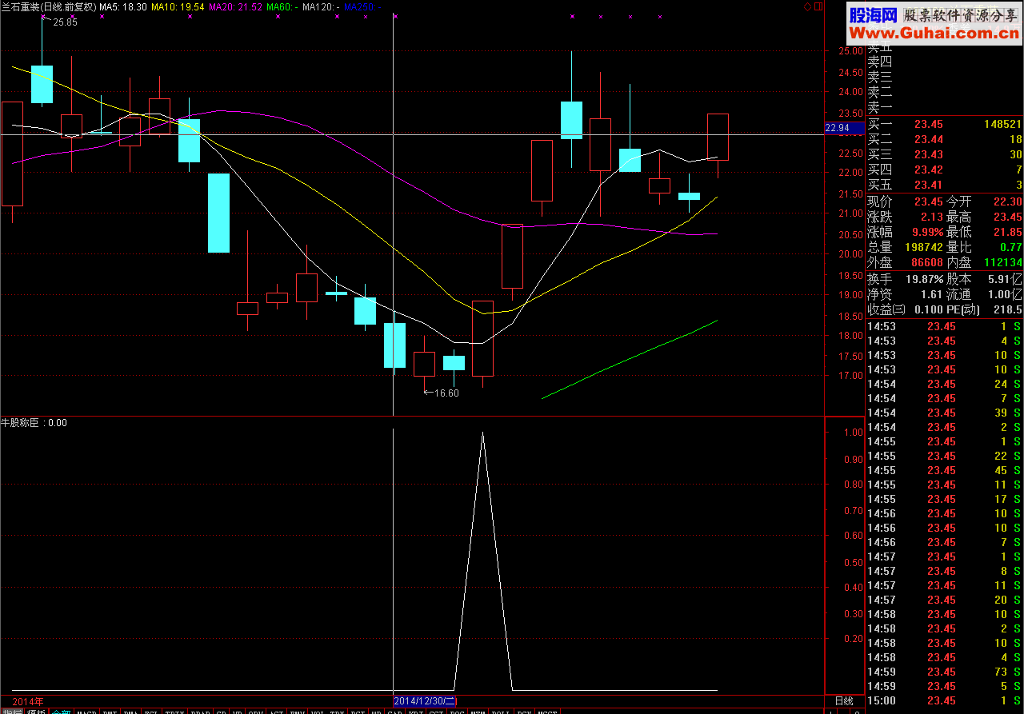
Task: Click the 内盘 112134 value
Action: 1003,262
